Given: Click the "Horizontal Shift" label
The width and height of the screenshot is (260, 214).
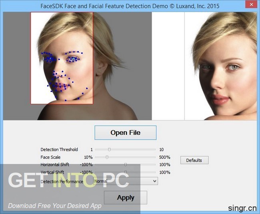Looking at the screenshot, I should pyautogui.click(x=55, y=165).
